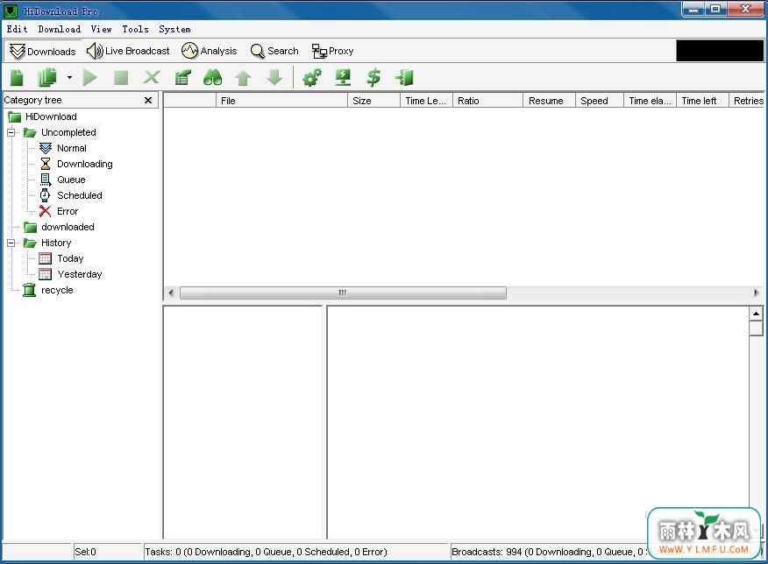
Task: Sort by the Time ela... column header
Action: 650,101
